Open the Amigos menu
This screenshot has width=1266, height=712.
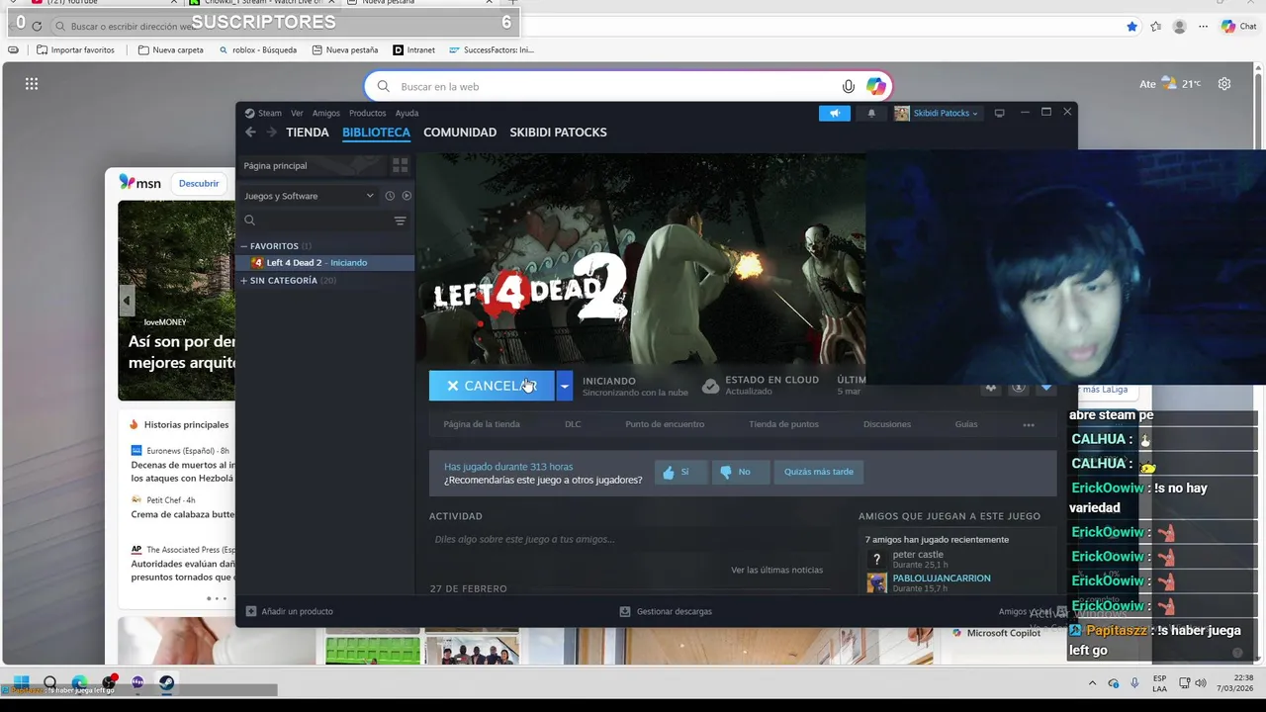coord(326,113)
